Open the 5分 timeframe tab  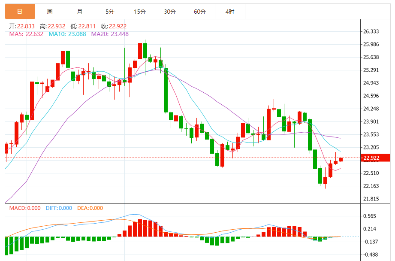(x=110, y=12)
